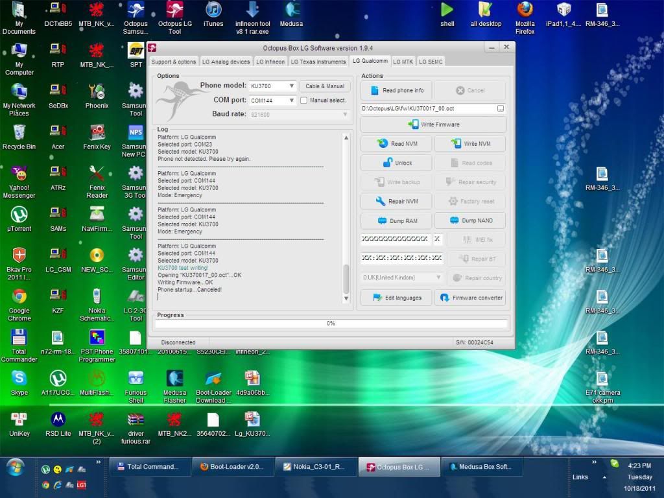
Task: Open RSD Lite desktop icon
Action: (x=58, y=424)
